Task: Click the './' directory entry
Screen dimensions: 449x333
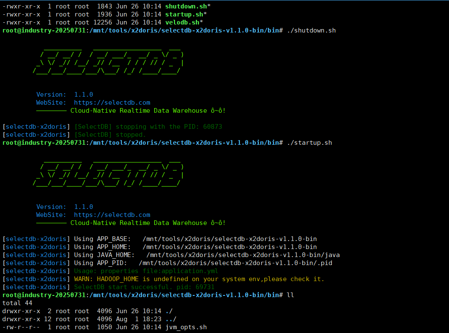Action: [x=169, y=311]
